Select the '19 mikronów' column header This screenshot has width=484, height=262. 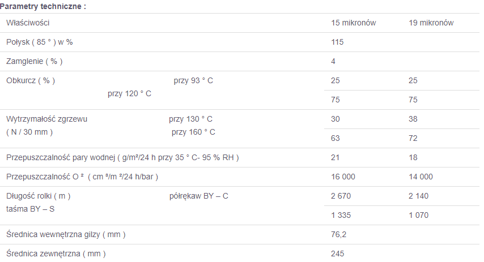coord(431,23)
